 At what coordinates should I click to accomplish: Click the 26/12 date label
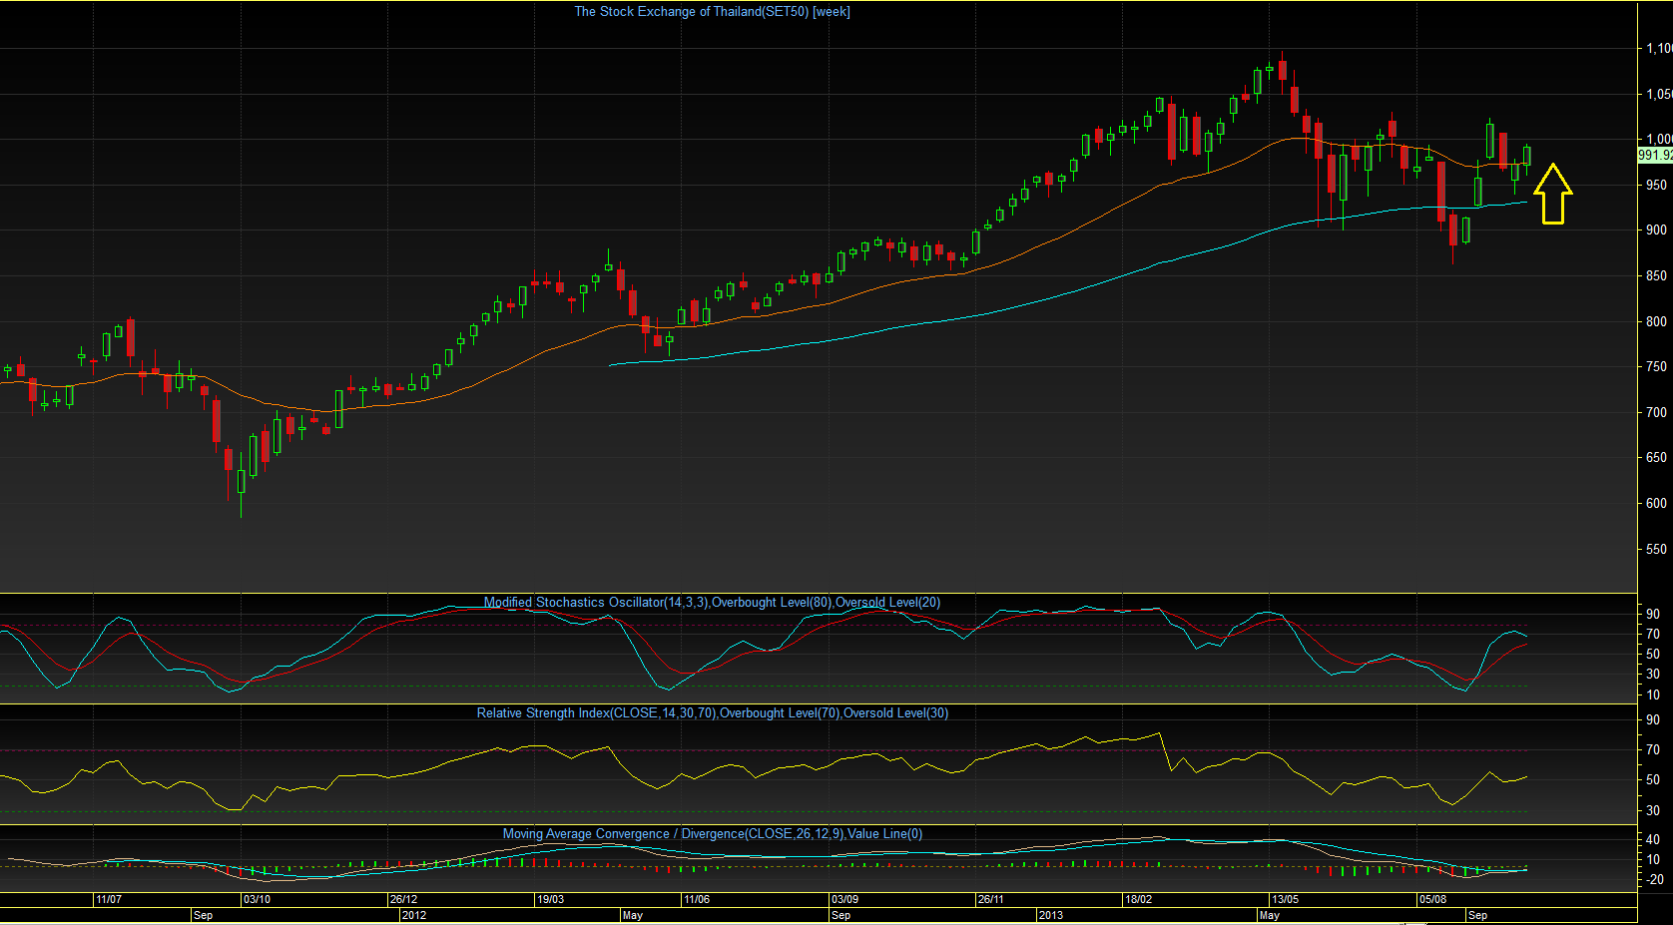403,900
